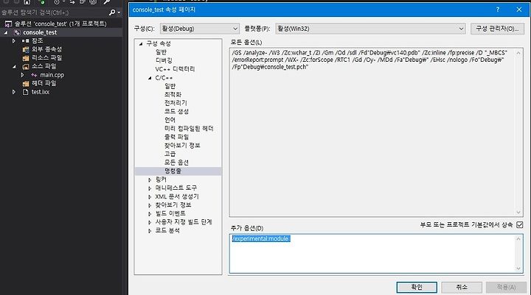Select main.cpp in Solution Explorer
The width and height of the screenshot is (531, 295).
pyautogui.click(x=52, y=75)
